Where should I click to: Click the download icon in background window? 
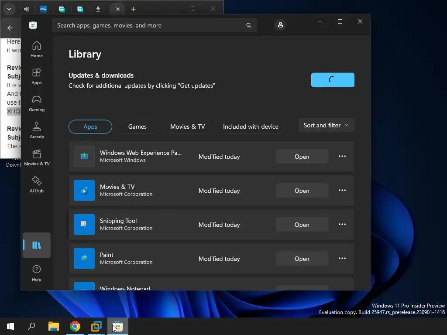coord(98,9)
